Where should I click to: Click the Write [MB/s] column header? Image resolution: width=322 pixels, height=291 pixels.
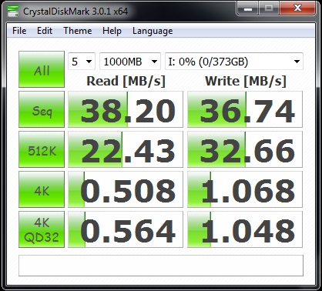[246, 82]
